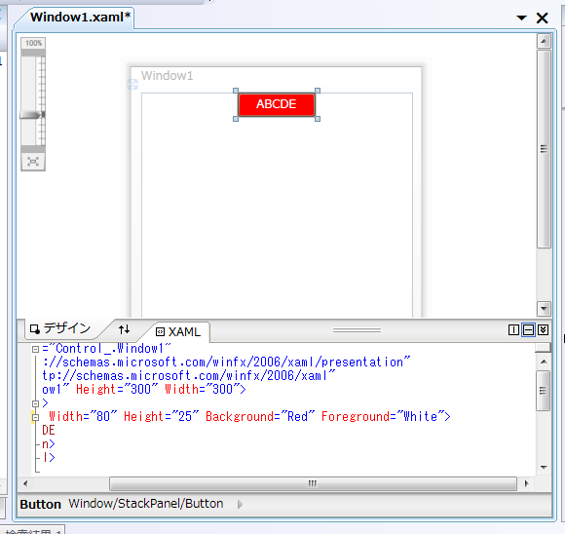Click the top-left resize handle of ABCDE button
Viewport: 565px width, 534px height.
(x=236, y=91)
